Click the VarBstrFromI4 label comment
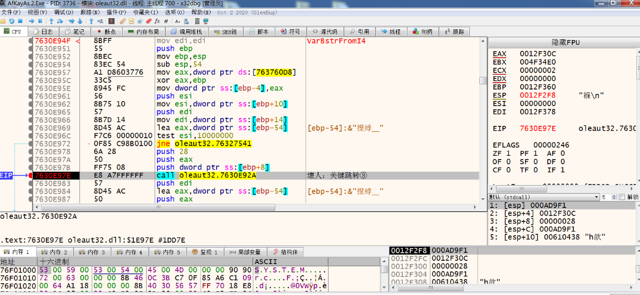640x295 pixels. click(x=336, y=41)
